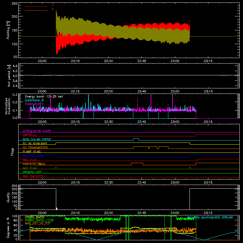The width and height of the screenshot is (243, 243).
Task: Click the 150 tick label on Quality axis
Action: tap(14, 197)
